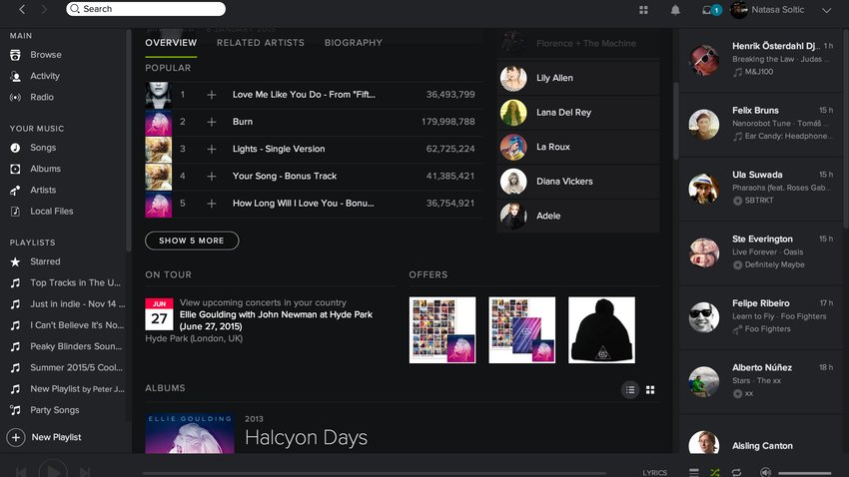The image size is (849, 477).
Task: Open Foo Fighters artist under Felipe Ribeiro
Action: pos(767,329)
